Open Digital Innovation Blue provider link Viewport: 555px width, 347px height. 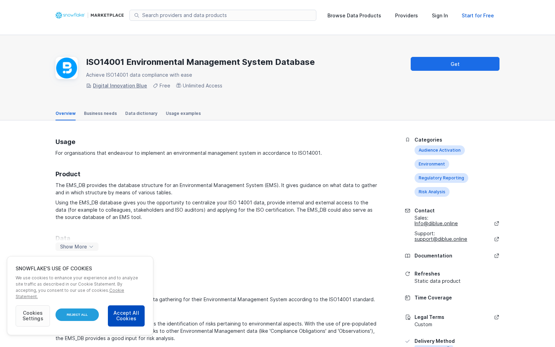coord(120,86)
